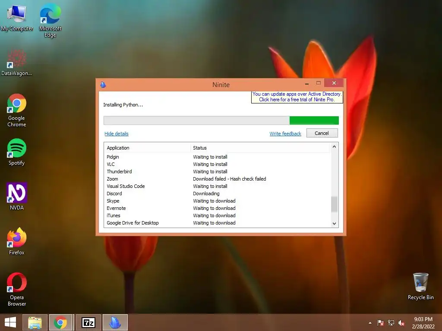The height and width of the screenshot is (331, 442).
Task: Select the Visual Studio Code row
Action: click(217, 186)
